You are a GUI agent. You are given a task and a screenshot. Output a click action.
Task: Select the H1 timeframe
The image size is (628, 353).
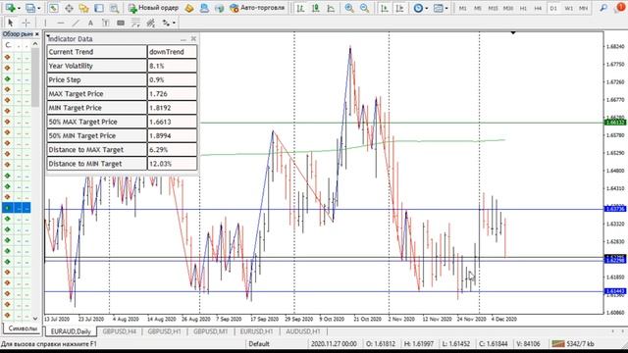[x=523, y=8]
